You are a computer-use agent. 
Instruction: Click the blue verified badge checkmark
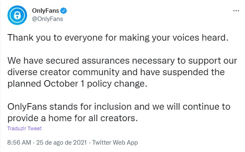pos(64,11)
